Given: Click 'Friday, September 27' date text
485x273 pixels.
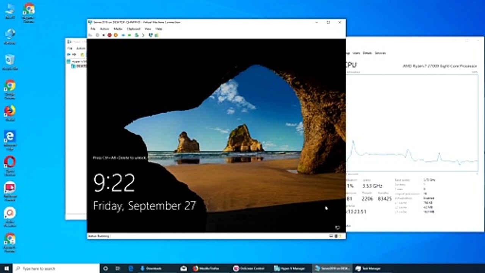Looking at the screenshot, I should tap(144, 206).
